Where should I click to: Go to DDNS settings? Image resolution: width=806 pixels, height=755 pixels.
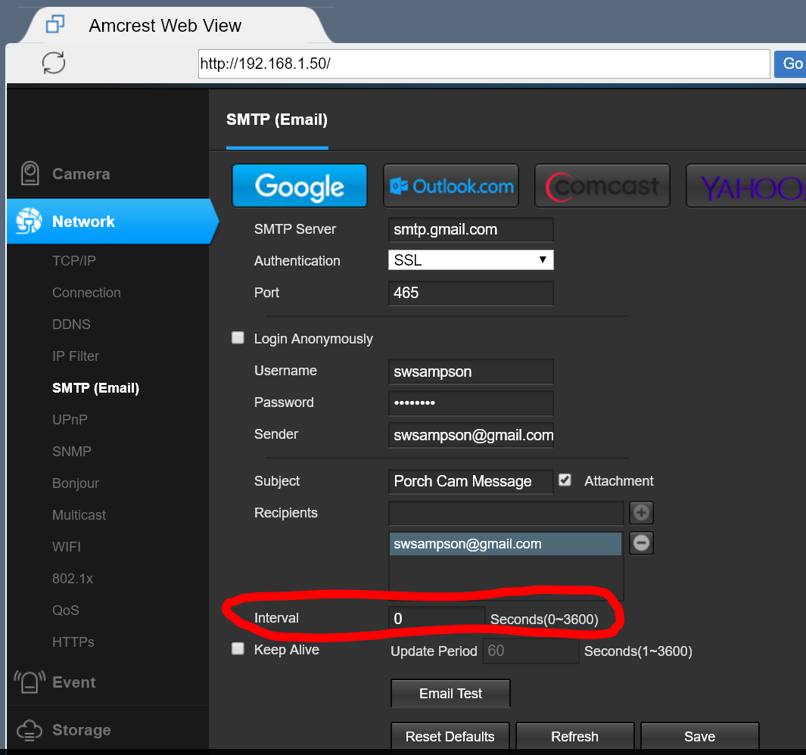point(71,325)
